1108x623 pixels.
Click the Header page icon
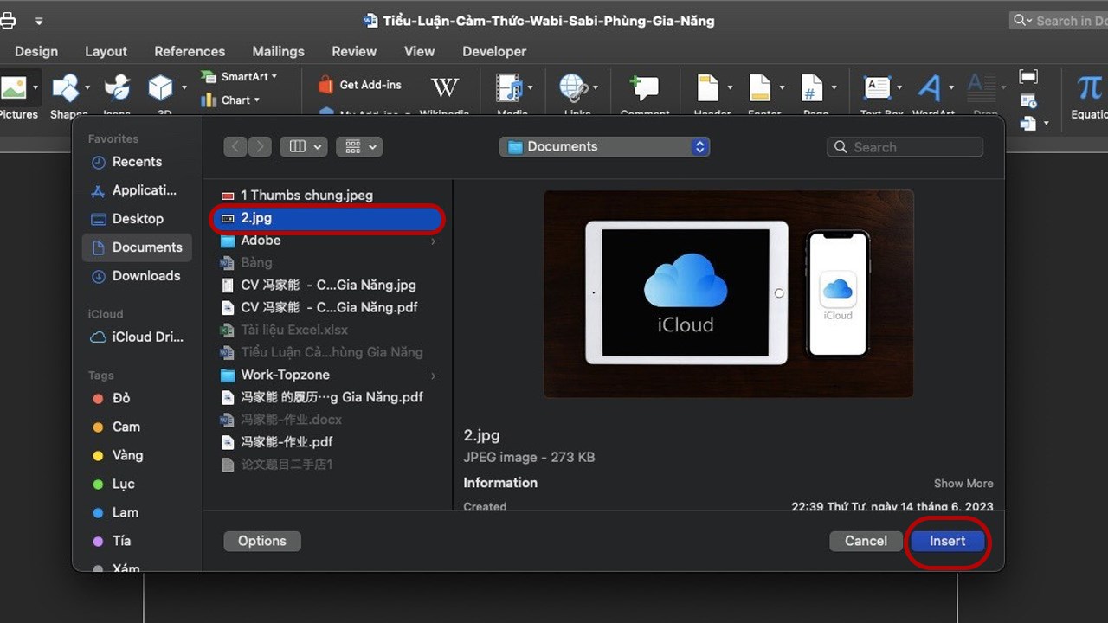pos(708,87)
